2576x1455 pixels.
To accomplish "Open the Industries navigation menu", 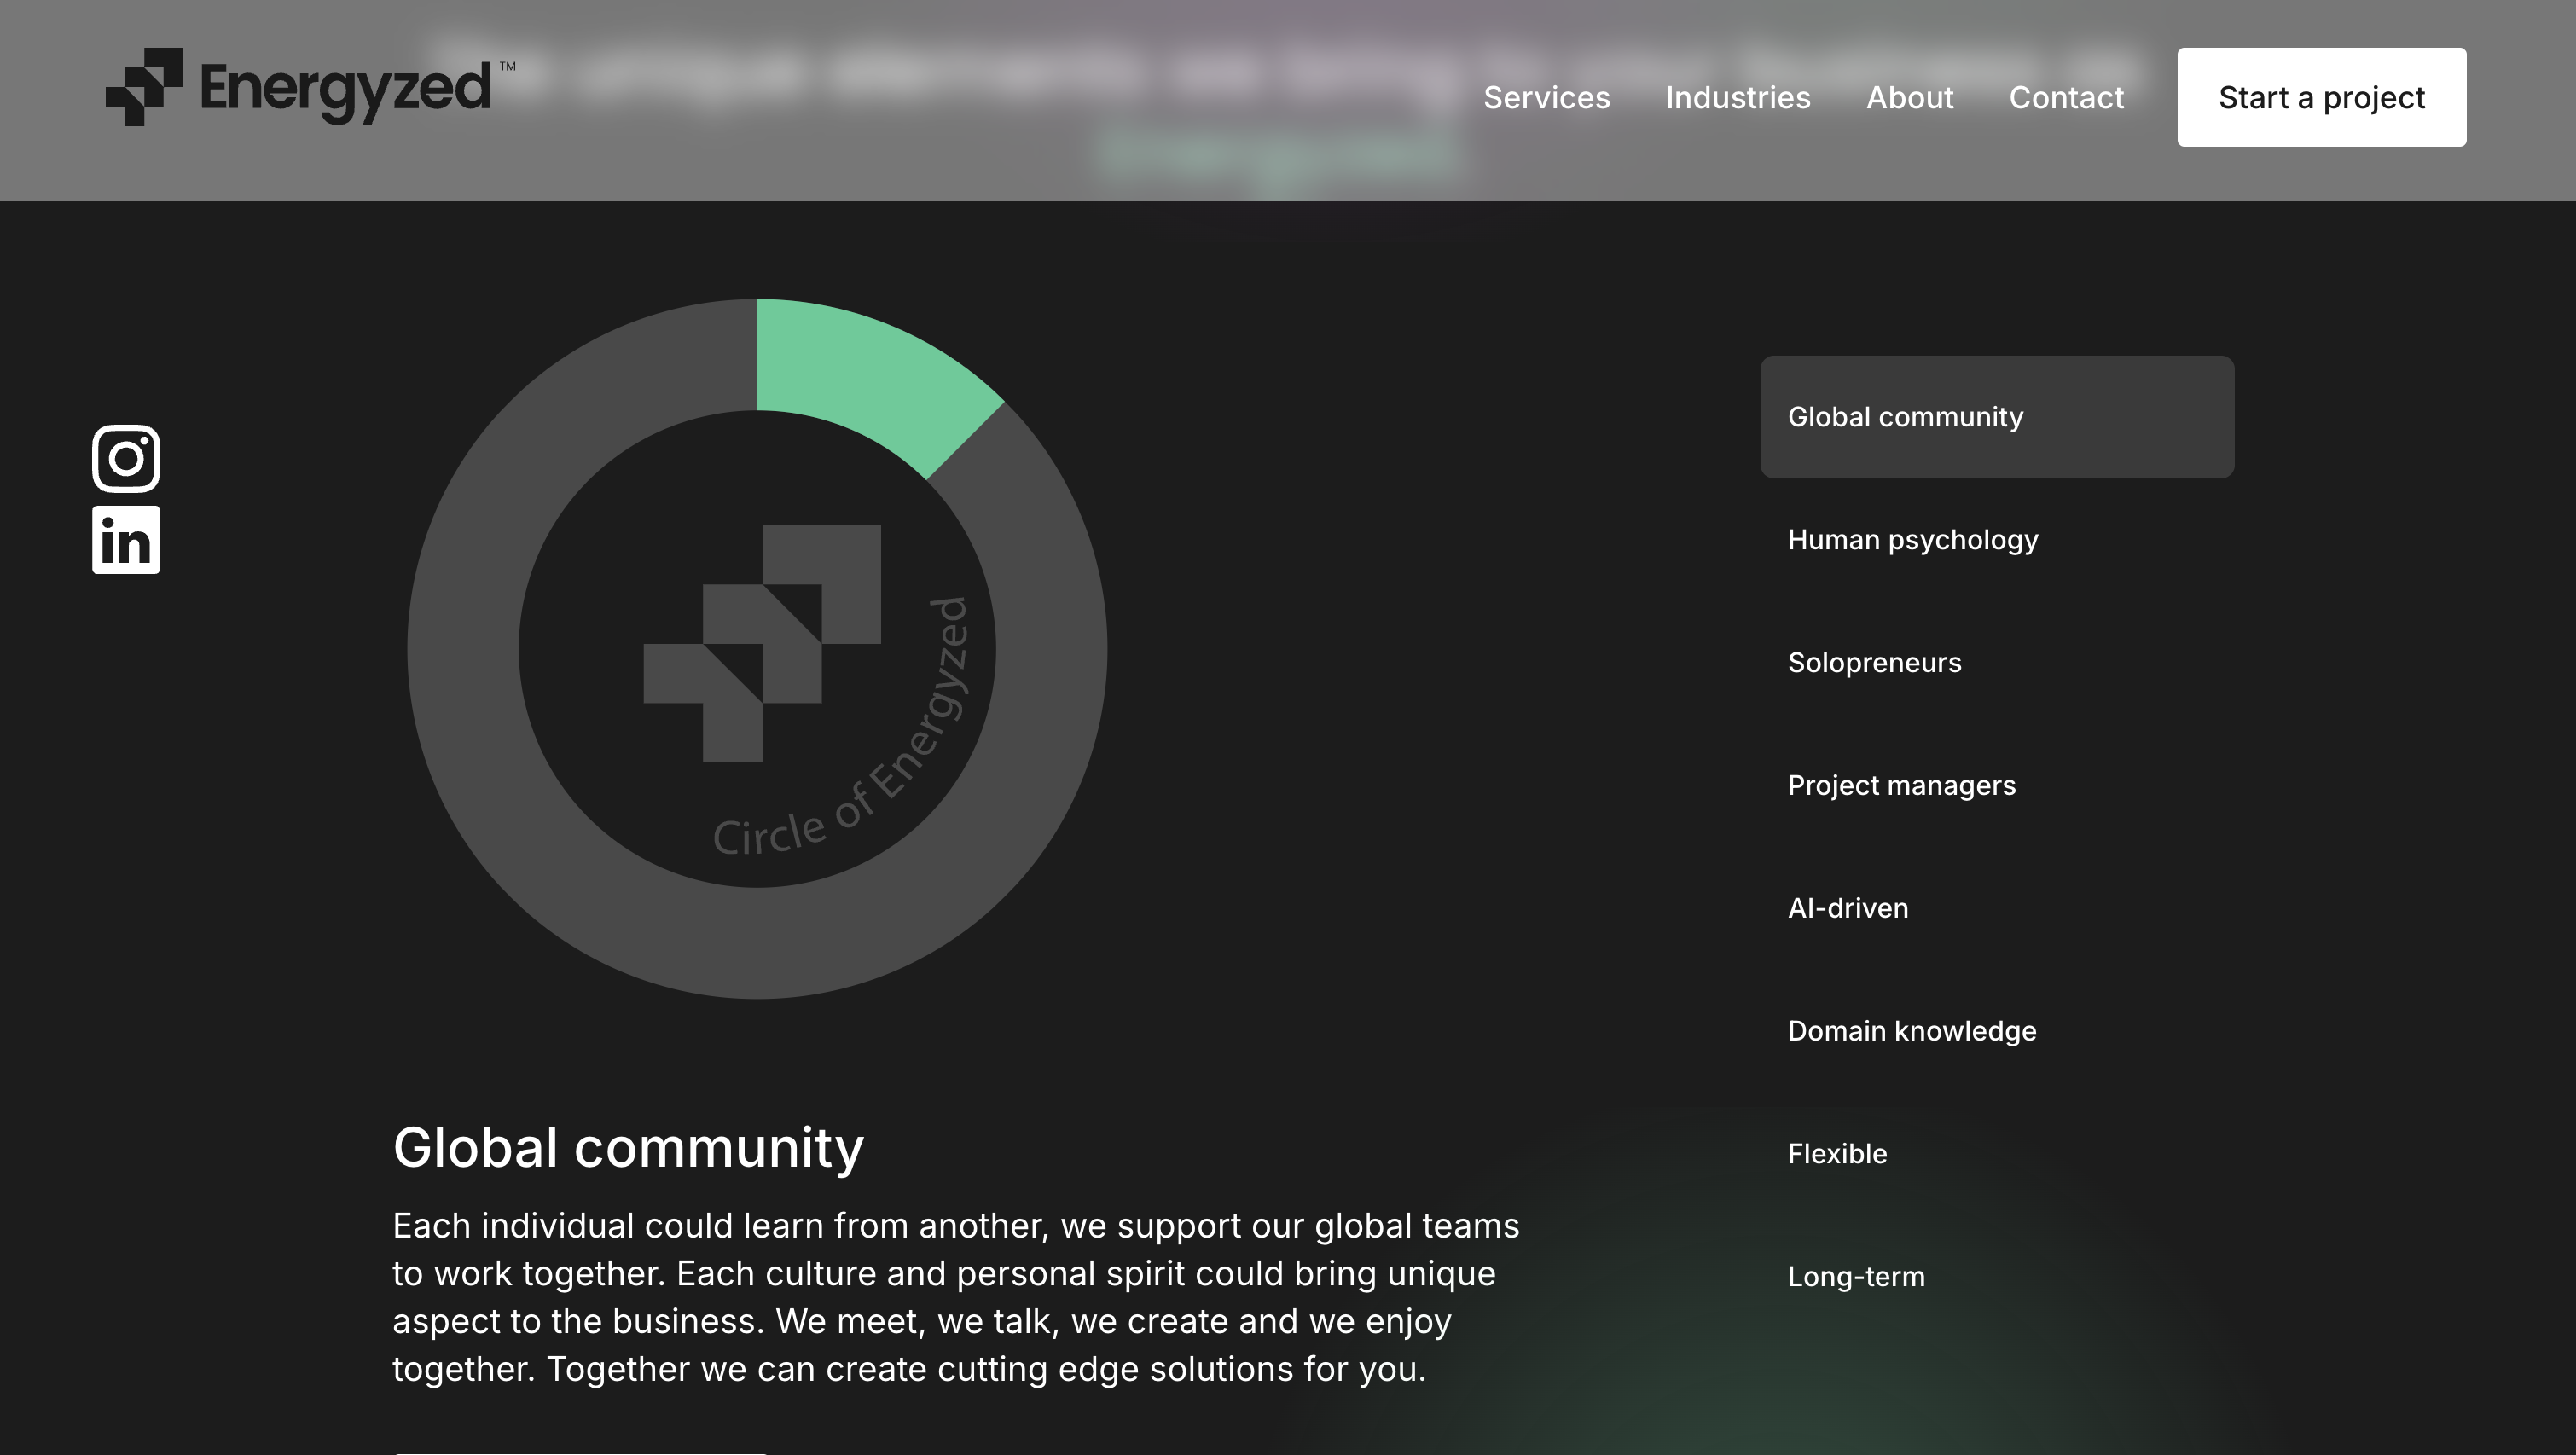I will click(1737, 98).
